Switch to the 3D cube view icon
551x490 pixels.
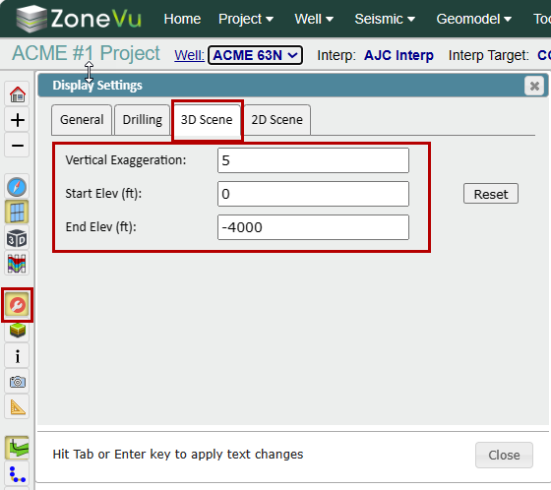click(17, 238)
